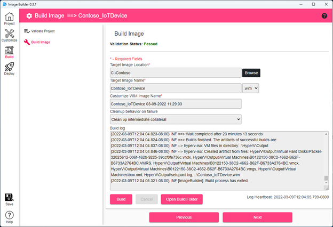Go to the Deploy rocket section

(x=10, y=69)
